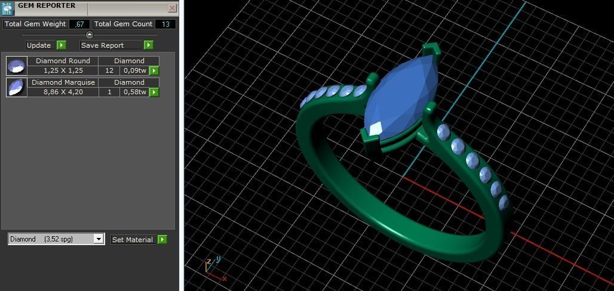Click the 'Diamond Marquise' label
The image size is (614, 291).
(x=63, y=82)
